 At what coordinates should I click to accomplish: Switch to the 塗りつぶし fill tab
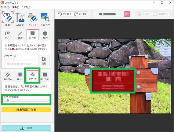pos(45,76)
